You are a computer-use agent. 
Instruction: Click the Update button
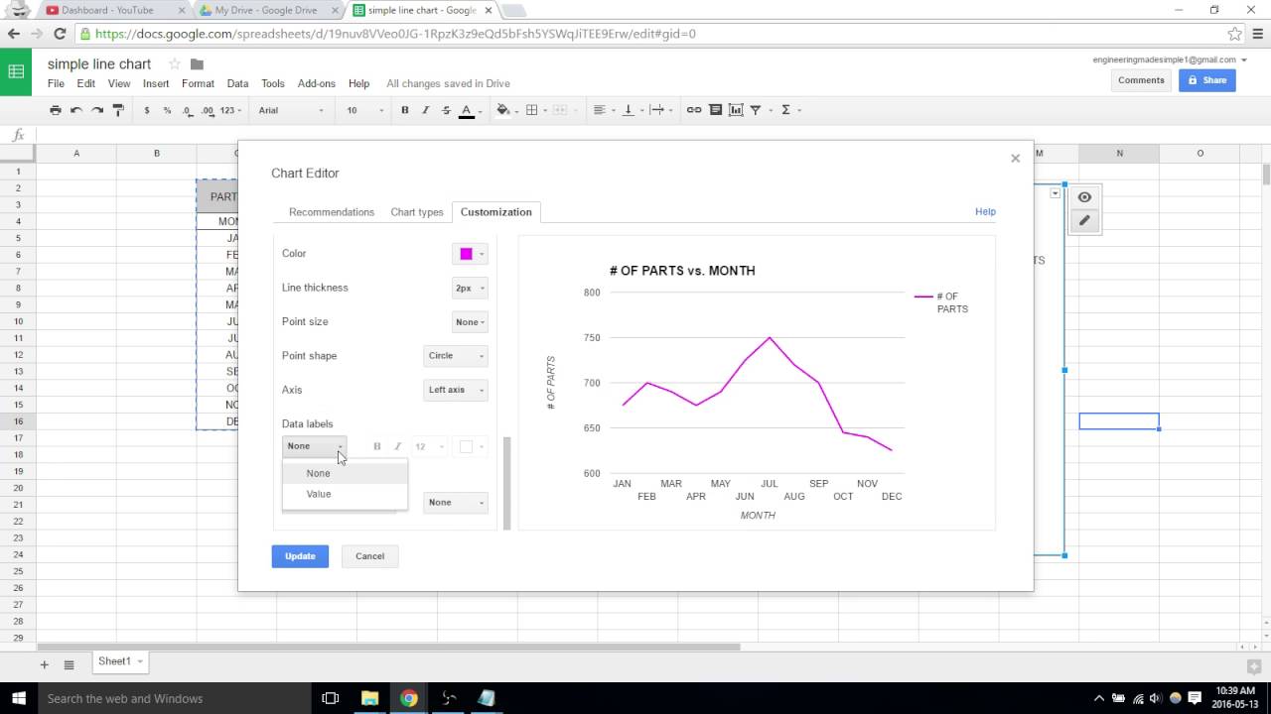[300, 556]
